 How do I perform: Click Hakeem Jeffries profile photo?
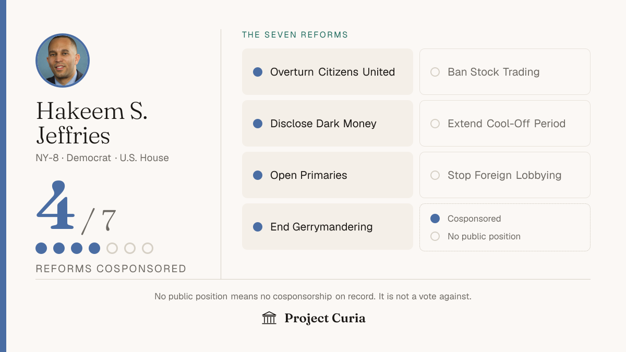(63, 60)
